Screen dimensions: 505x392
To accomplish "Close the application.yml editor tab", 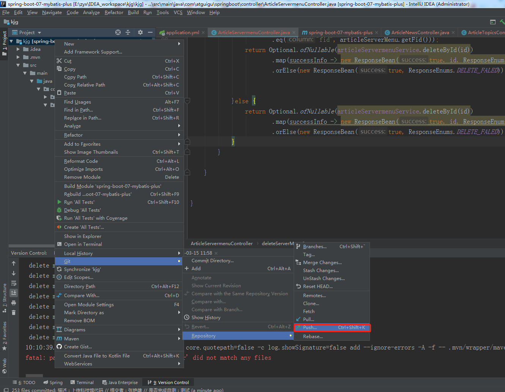I will pyautogui.click(x=203, y=33).
